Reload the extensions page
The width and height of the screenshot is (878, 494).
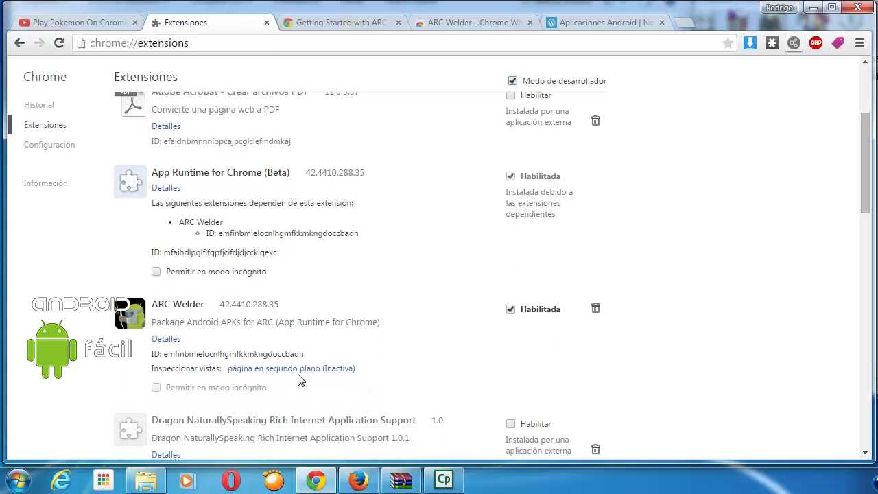[x=59, y=43]
